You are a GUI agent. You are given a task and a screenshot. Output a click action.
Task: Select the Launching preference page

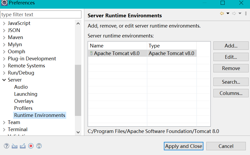coord(26,94)
